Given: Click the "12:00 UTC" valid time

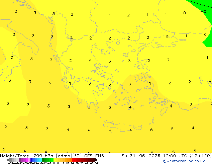Looking at the screenshot, I should click(x=176, y=156).
